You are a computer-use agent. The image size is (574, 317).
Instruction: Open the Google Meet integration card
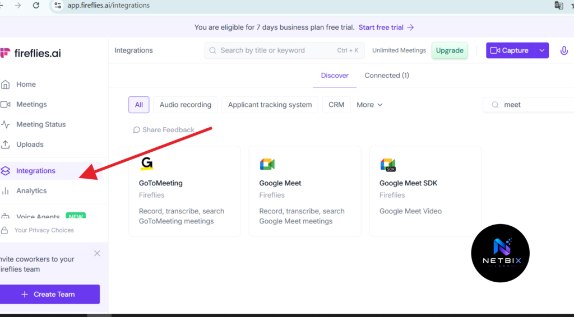coord(305,191)
